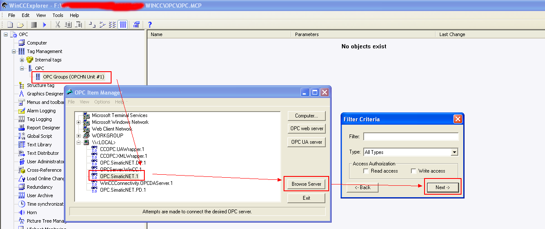Open Cross-Reference item
The height and width of the screenshot is (229, 545).
click(x=44, y=170)
